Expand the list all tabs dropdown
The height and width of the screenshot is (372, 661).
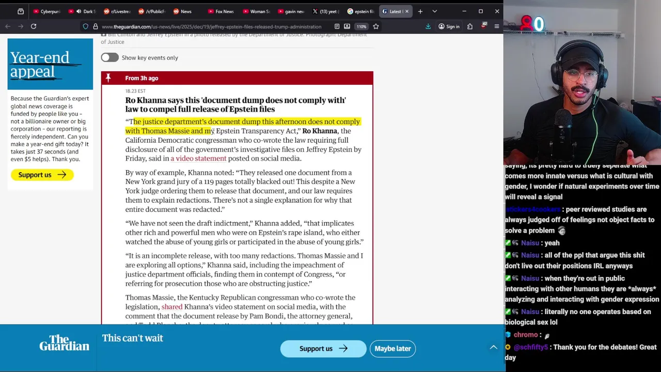(434, 11)
